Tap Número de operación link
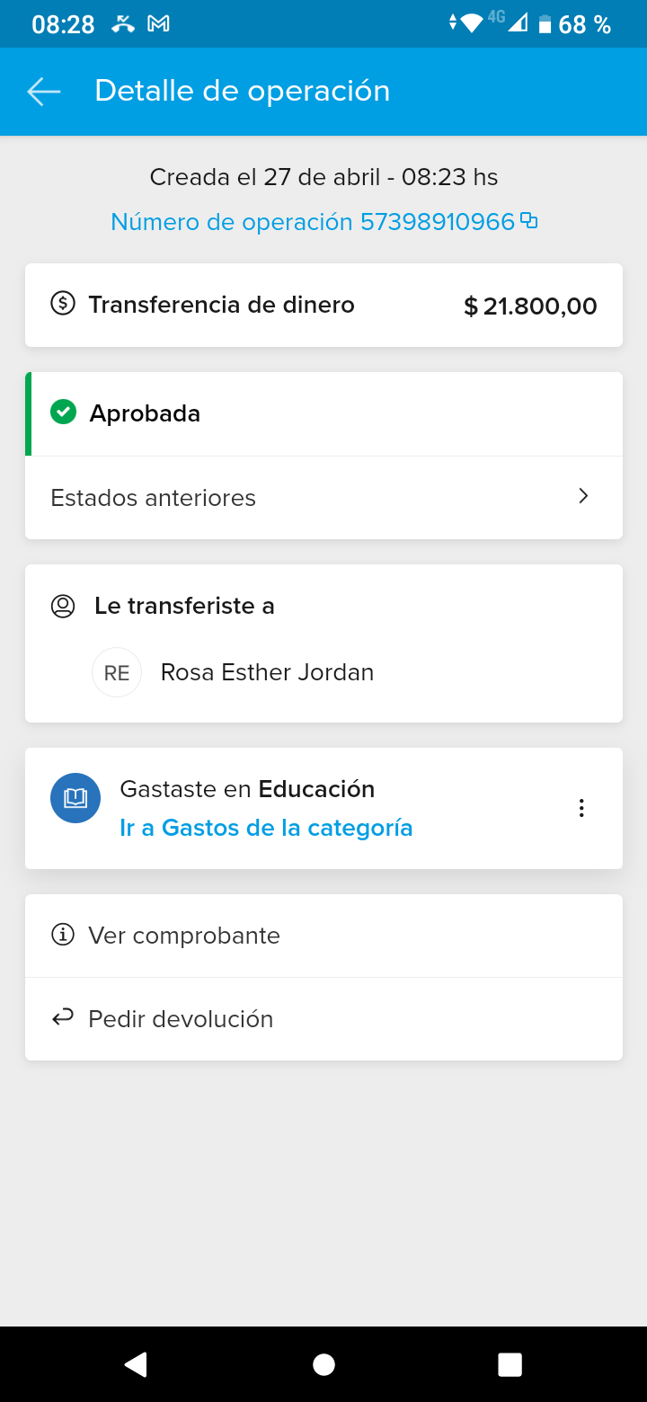The width and height of the screenshot is (647, 1402). (x=313, y=221)
